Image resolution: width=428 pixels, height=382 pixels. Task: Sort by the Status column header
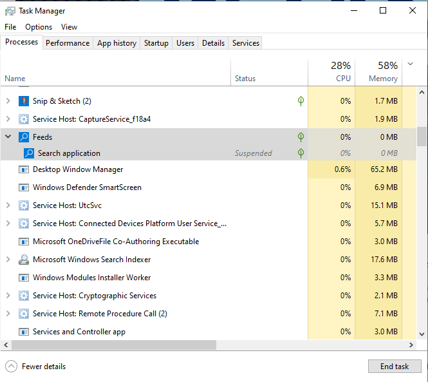click(x=269, y=72)
